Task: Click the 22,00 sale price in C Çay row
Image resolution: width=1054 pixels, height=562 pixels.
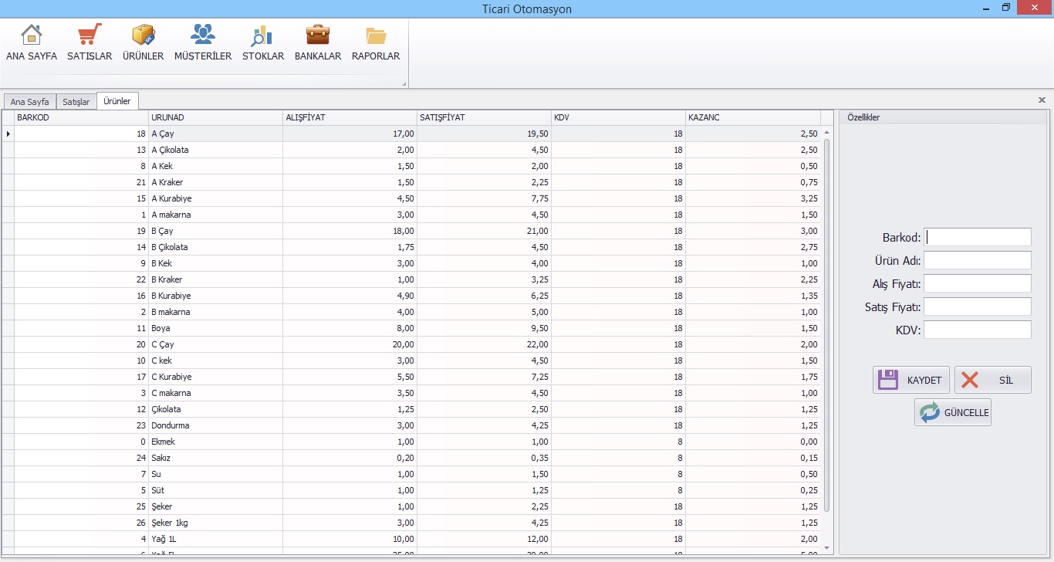Action: tap(485, 344)
